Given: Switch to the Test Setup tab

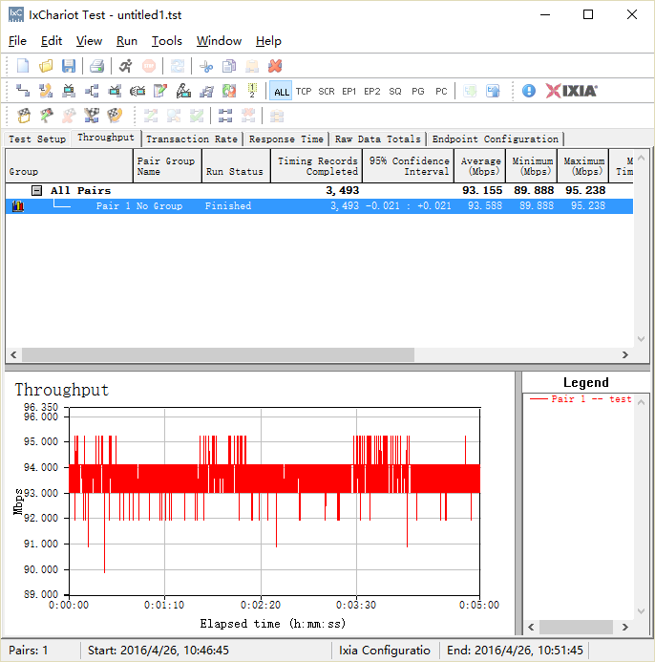Looking at the screenshot, I should pyautogui.click(x=37, y=139).
